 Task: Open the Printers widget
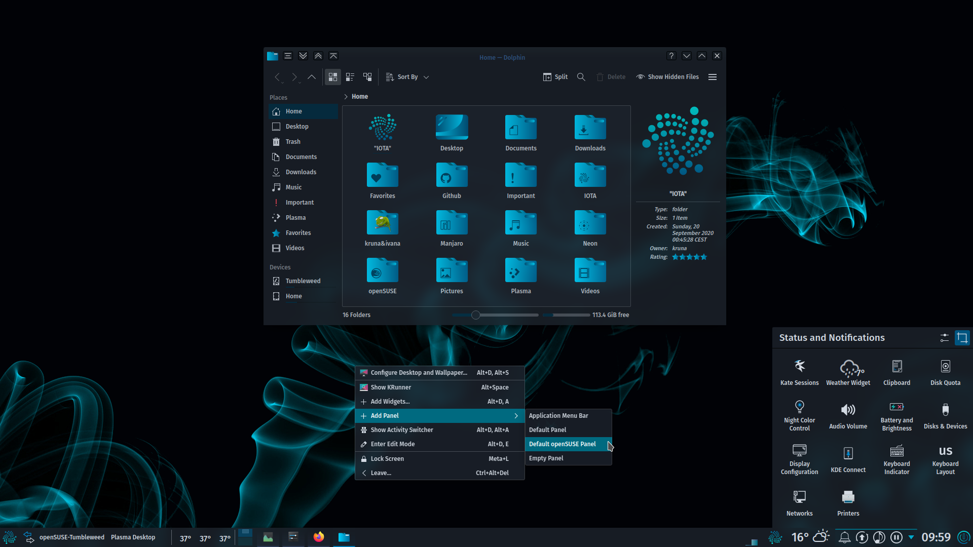848,503
